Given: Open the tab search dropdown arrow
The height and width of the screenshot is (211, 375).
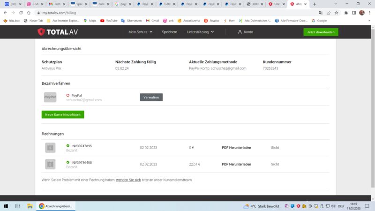Looking at the screenshot, I should (x=336, y=4).
